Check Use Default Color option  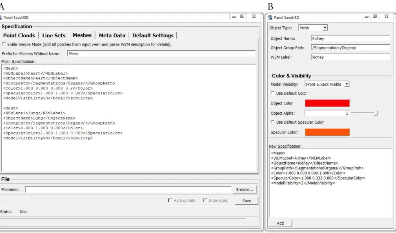coord(273,93)
